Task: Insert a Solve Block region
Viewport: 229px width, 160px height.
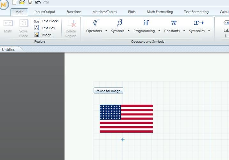Action: 24,29
